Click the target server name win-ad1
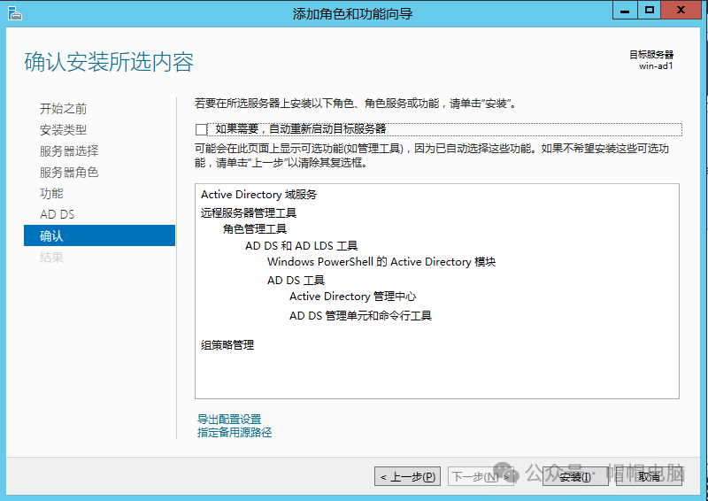708x501 pixels. click(x=656, y=66)
